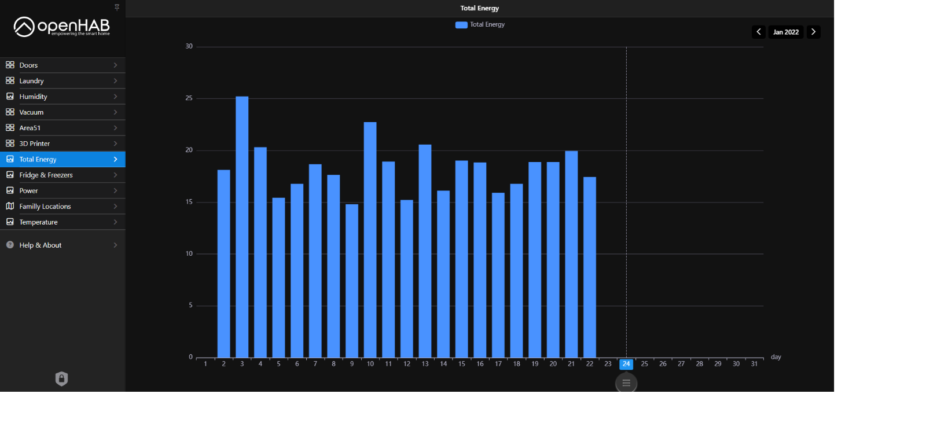Unpin the sidebar with the pin icon
Viewport: 926px width, 434px height.
click(x=117, y=7)
